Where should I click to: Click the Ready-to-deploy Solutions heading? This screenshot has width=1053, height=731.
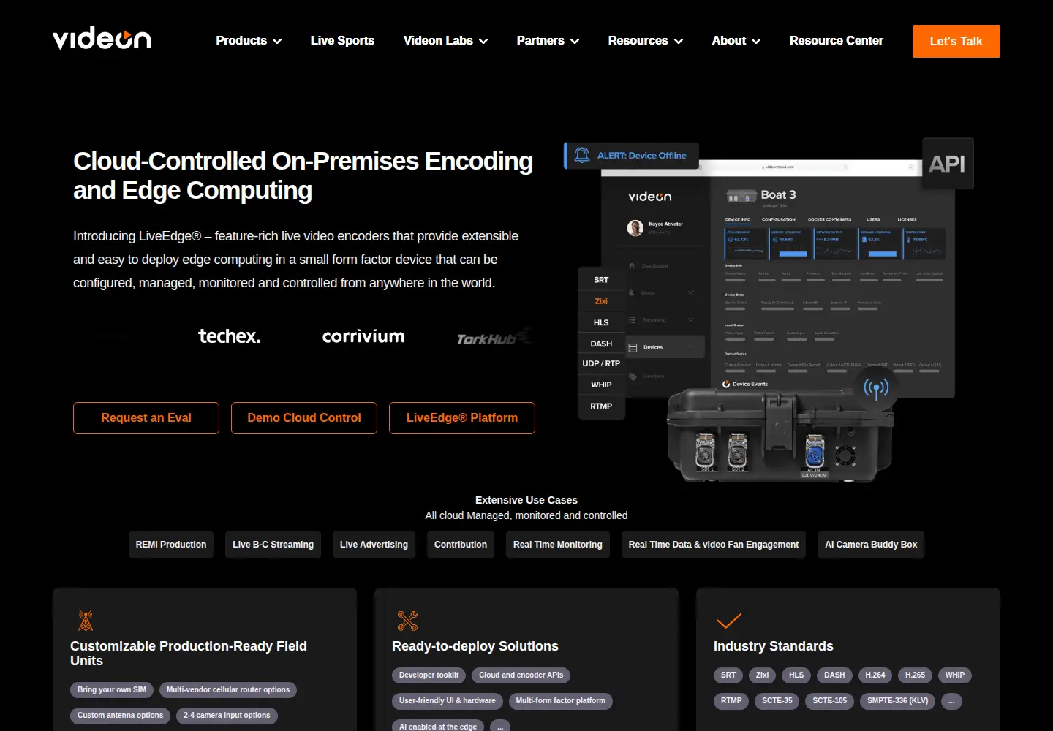pos(475,646)
